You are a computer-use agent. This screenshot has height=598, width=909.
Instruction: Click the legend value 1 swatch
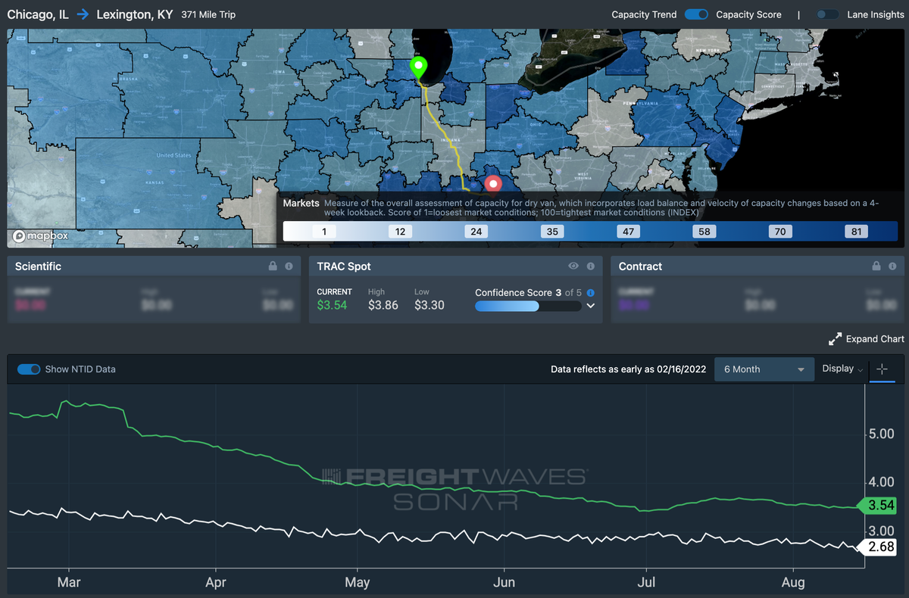[324, 232]
